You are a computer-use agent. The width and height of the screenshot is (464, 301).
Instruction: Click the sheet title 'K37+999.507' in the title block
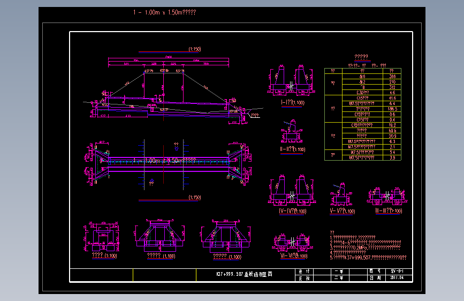click(x=230, y=274)
